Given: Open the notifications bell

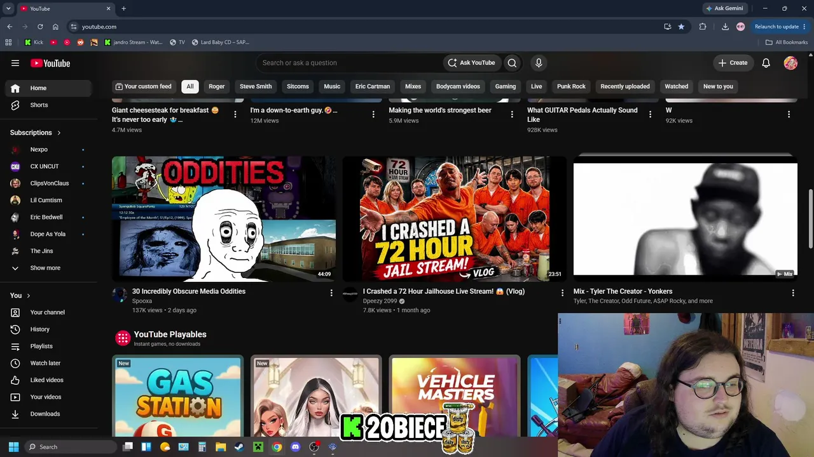Looking at the screenshot, I should [x=766, y=63].
